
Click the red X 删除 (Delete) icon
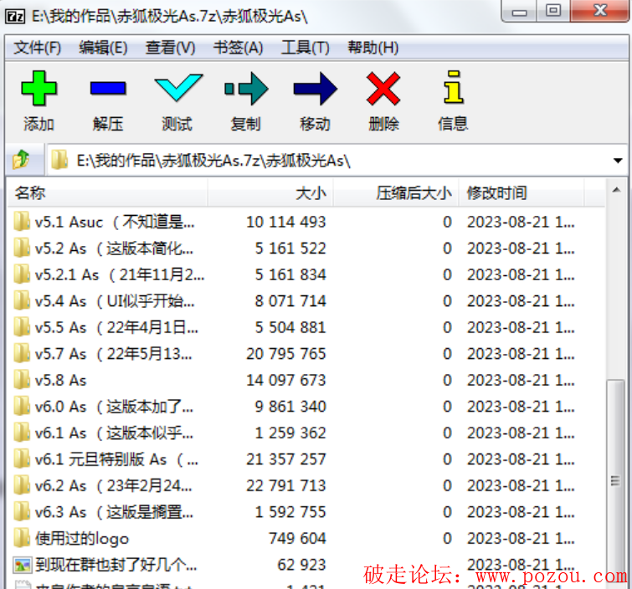click(383, 89)
